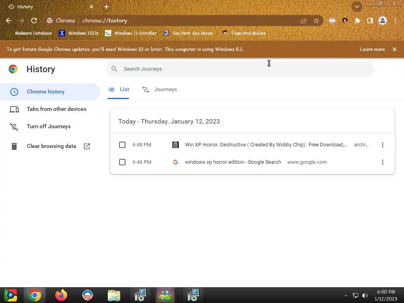Open a new tab with plus button
The width and height of the screenshot is (404, 303).
pyautogui.click(x=107, y=7)
